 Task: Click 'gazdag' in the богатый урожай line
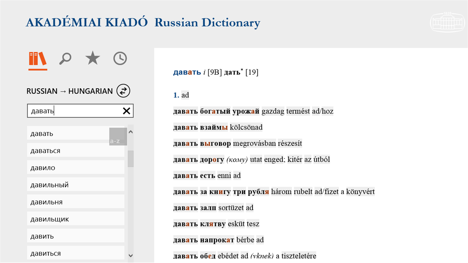(x=273, y=111)
